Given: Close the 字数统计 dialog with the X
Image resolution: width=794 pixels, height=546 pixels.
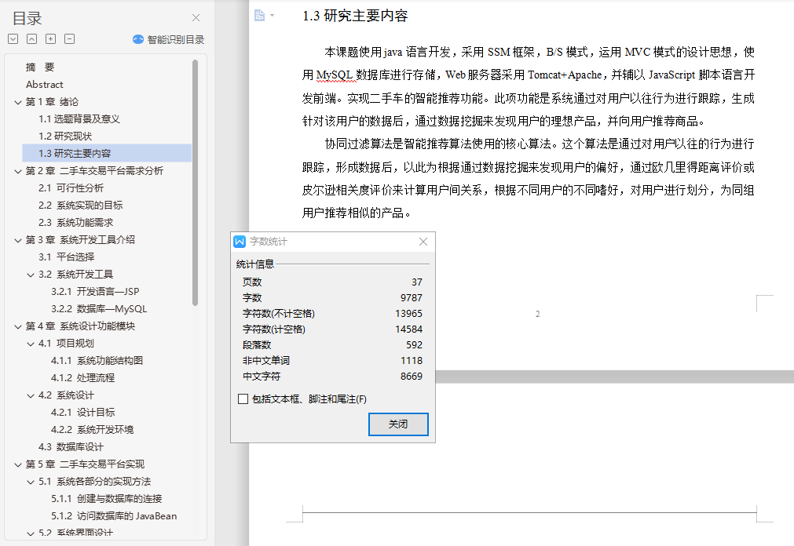Looking at the screenshot, I should (423, 242).
